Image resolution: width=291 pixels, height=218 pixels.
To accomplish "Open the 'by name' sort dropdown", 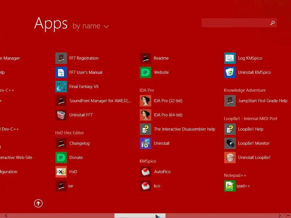I will tap(91, 26).
